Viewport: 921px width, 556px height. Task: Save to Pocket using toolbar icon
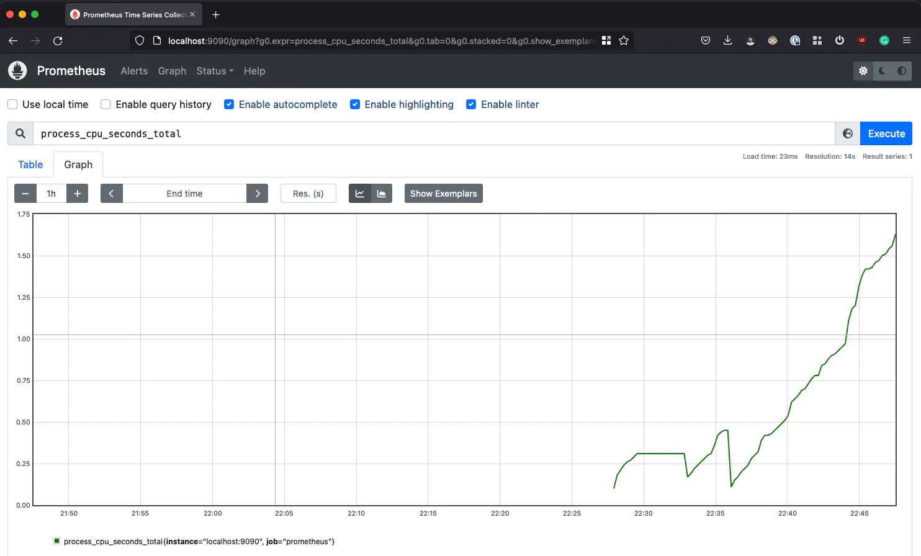point(706,41)
